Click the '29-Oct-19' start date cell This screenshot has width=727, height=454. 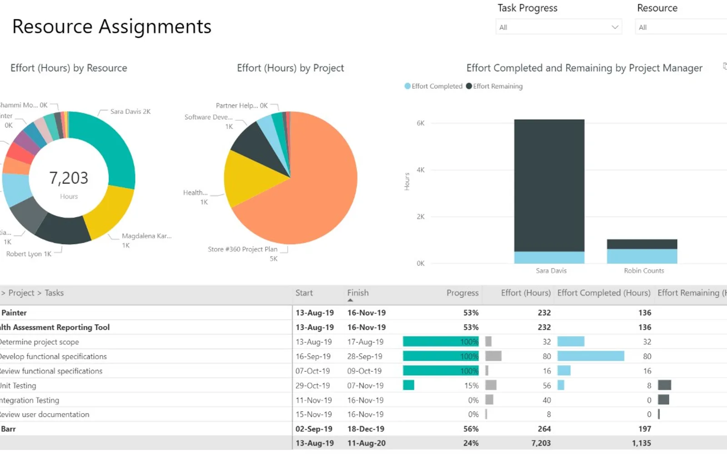(x=313, y=385)
